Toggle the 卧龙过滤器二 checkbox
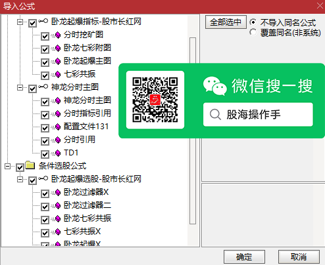This screenshot has height=265, width=325. tap(45, 207)
